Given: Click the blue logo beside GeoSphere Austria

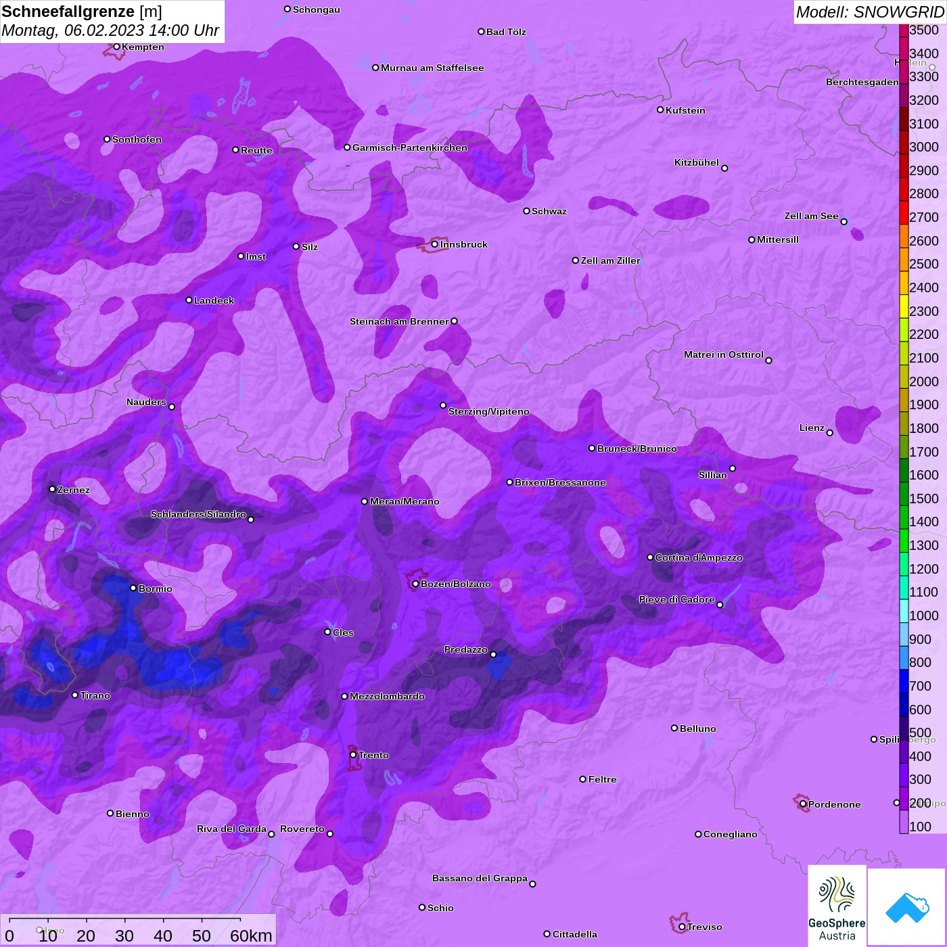Looking at the screenshot, I should tap(907, 907).
